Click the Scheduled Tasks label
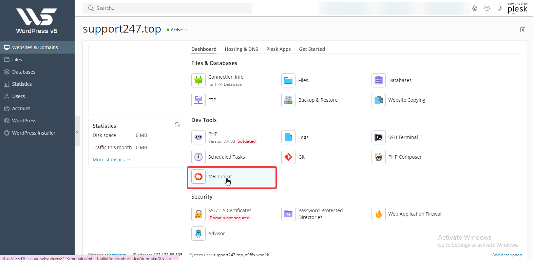Viewport: 533px width, 260px height. pyautogui.click(x=227, y=157)
